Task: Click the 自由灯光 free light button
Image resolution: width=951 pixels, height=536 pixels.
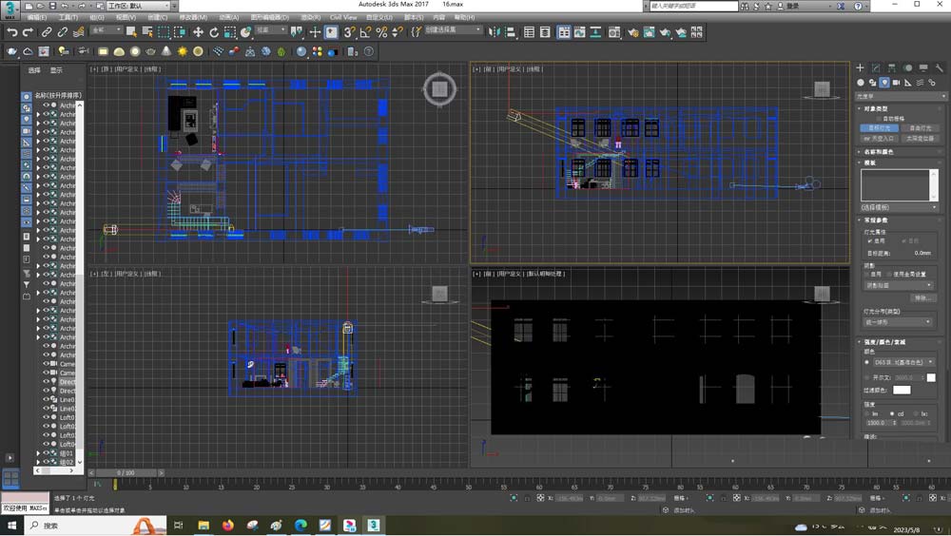Action: (920, 127)
